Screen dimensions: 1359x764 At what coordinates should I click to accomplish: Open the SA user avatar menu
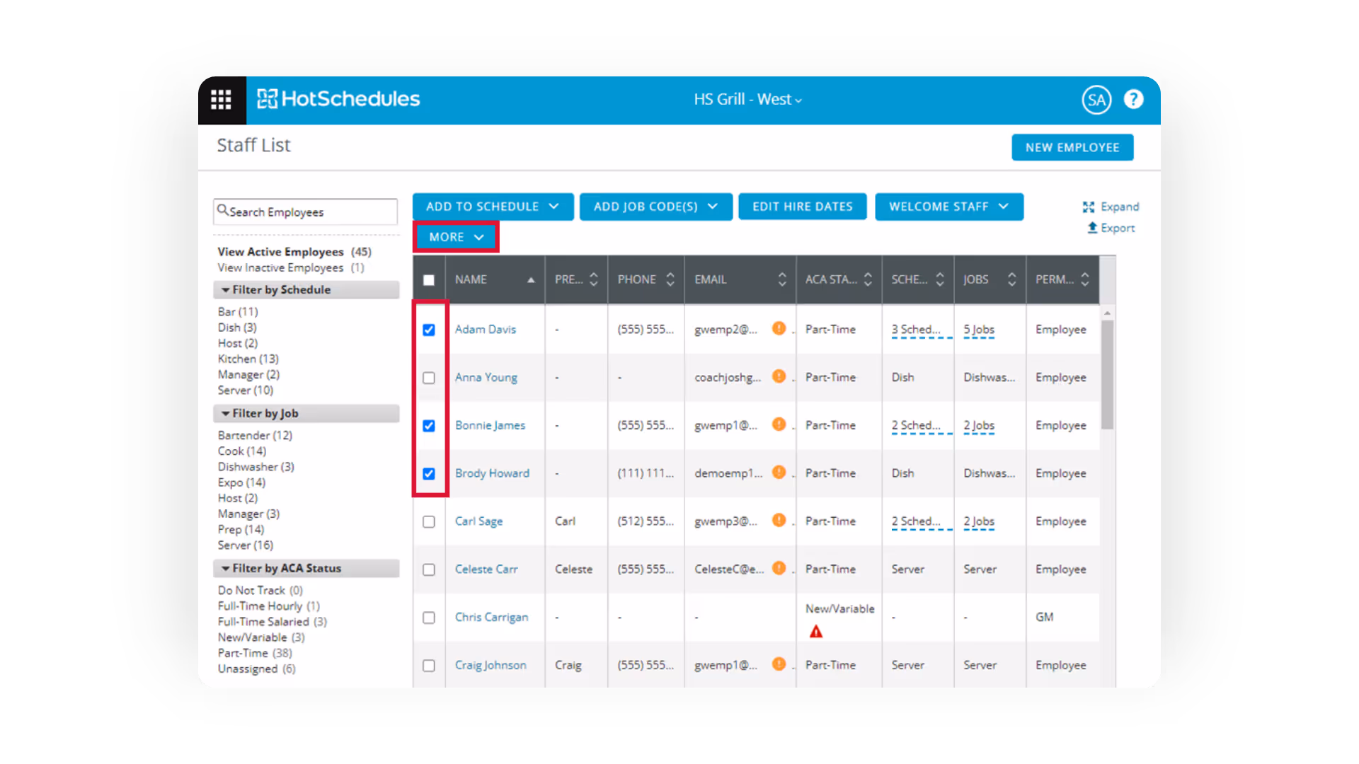click(1096, 100)
